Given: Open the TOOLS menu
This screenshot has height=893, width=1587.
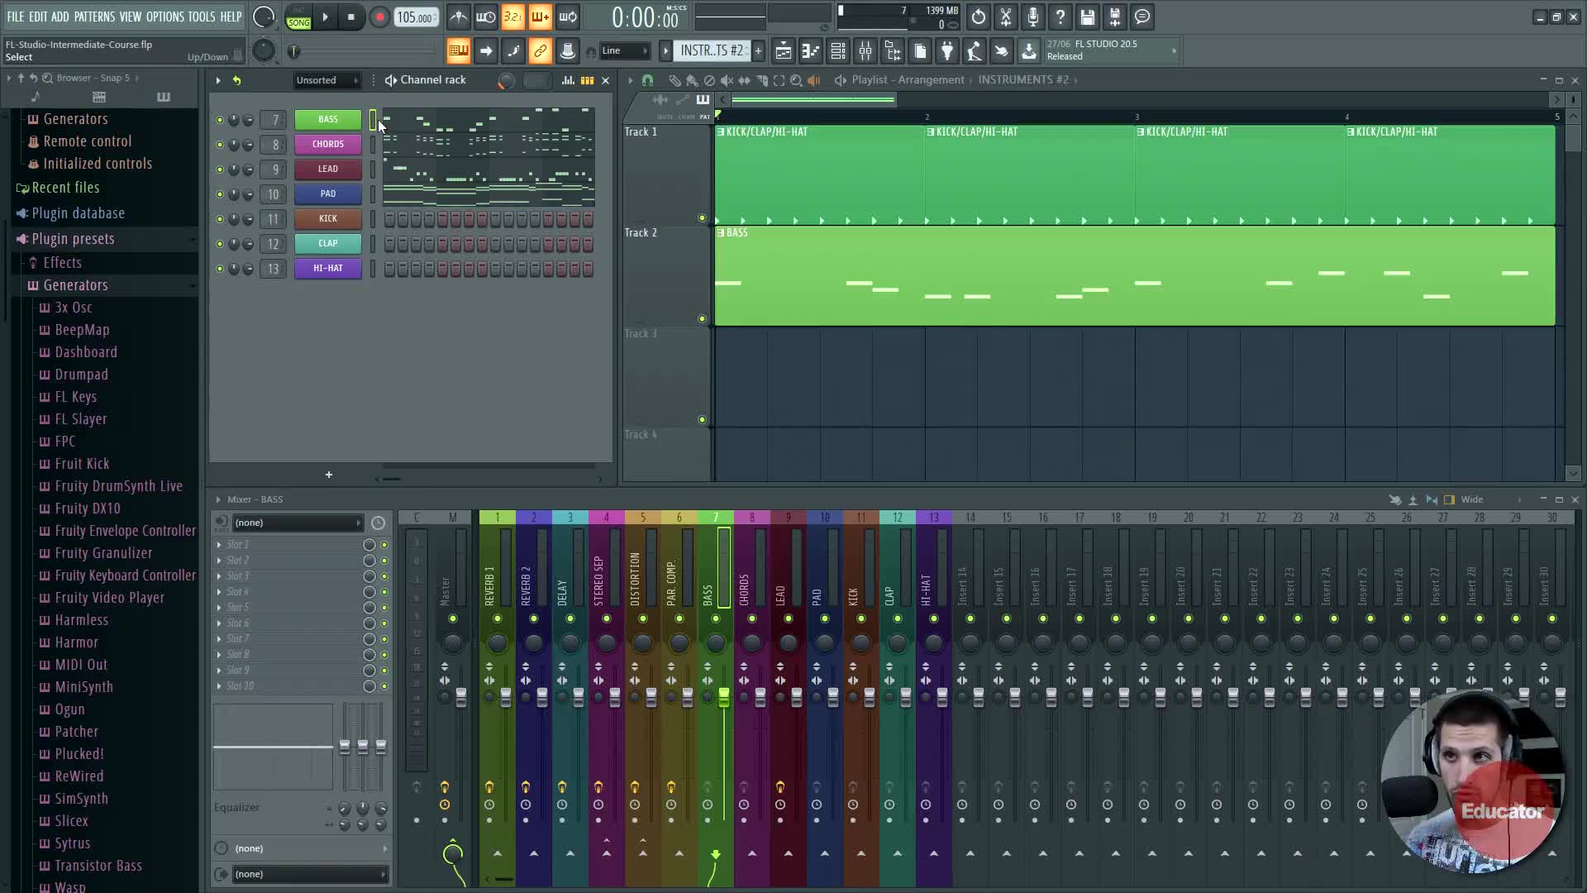Looking at the screenshot, I should tap(201, 17).
